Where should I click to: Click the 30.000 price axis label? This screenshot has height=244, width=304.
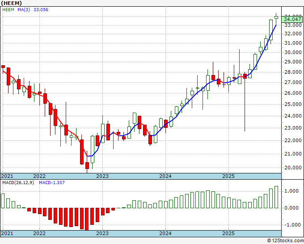point(293,52)
